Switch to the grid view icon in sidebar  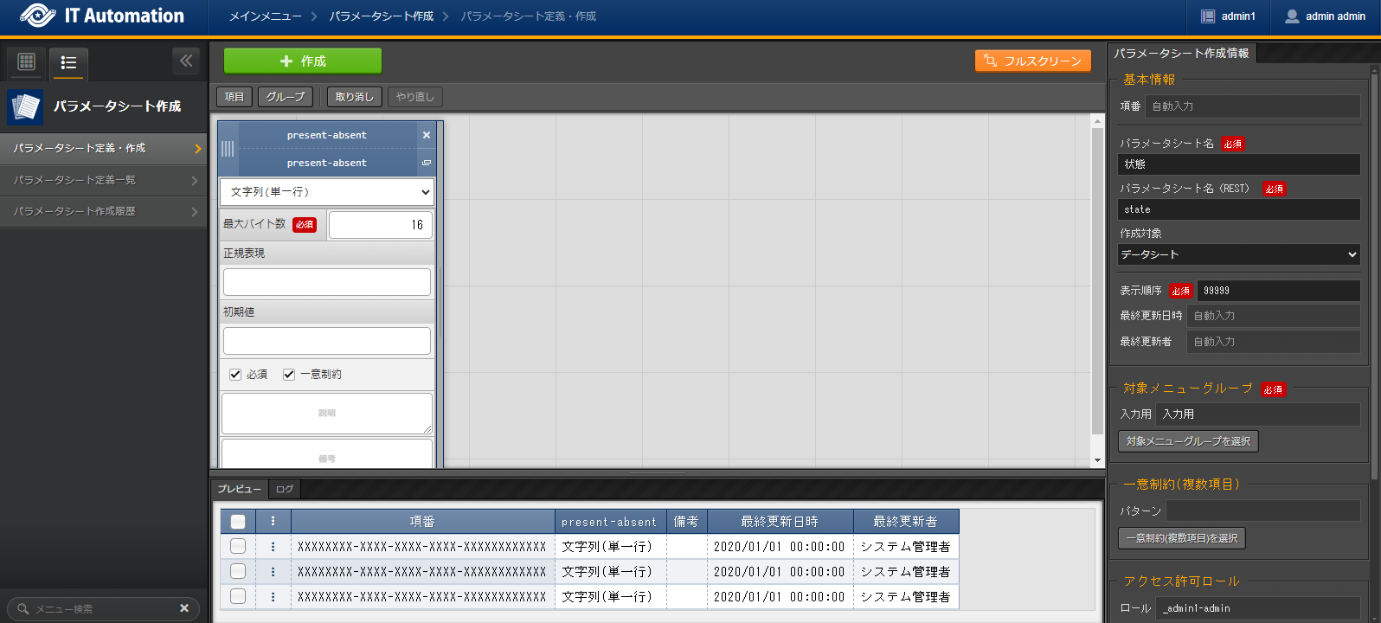click(x=27, y=61)
